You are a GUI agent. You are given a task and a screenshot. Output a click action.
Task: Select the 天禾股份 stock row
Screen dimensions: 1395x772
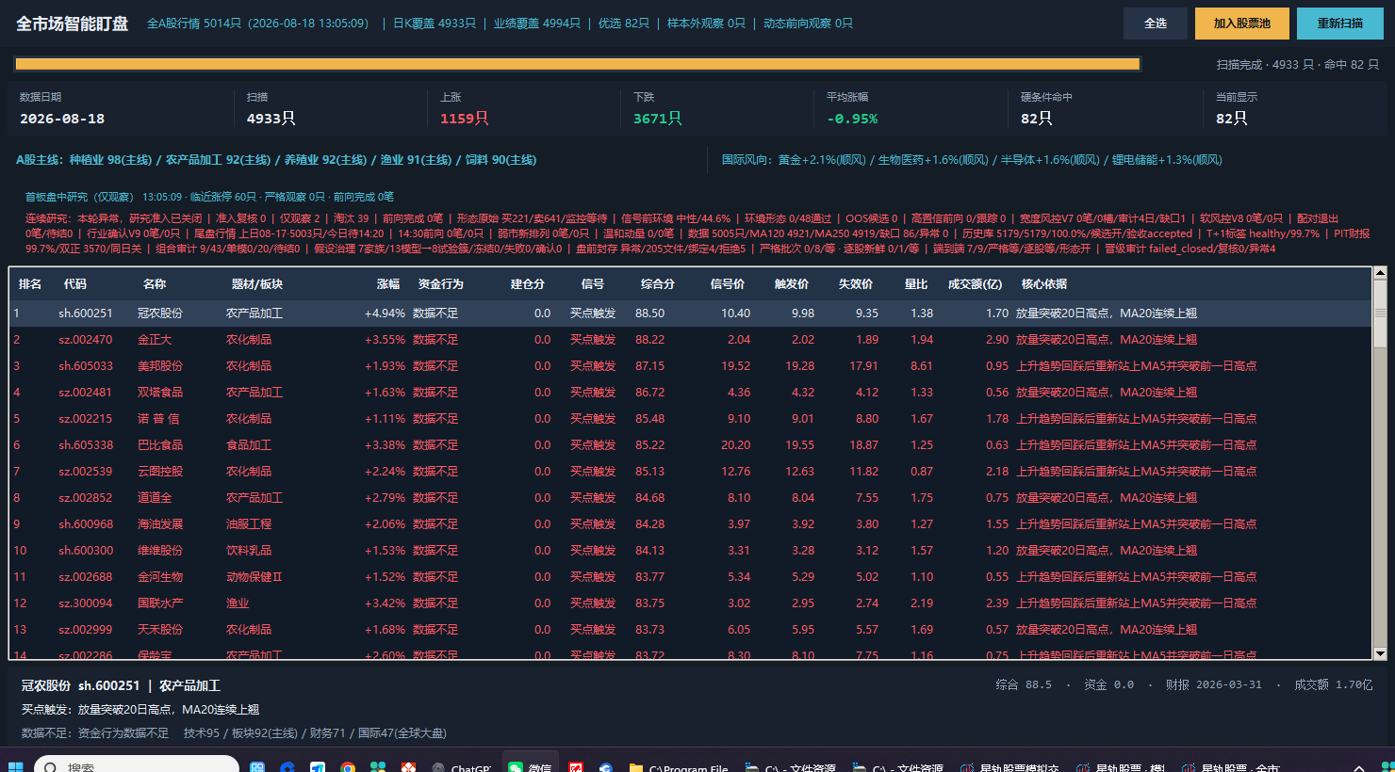pyautogui.click(x=691, y=630)
